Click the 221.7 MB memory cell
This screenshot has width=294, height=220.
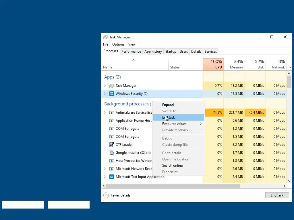click(234, 113)
